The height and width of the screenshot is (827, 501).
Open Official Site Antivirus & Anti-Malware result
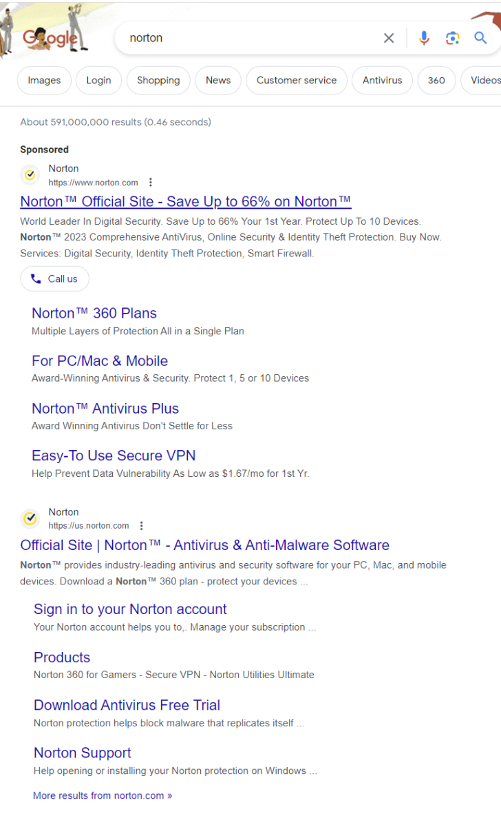click(x=204, y=545)
